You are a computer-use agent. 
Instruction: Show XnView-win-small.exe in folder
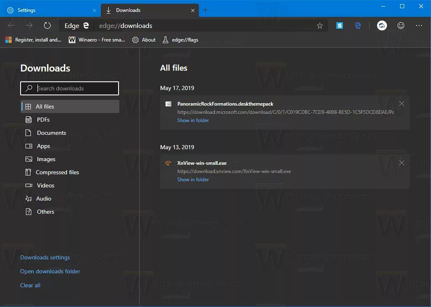pos(193,180)
